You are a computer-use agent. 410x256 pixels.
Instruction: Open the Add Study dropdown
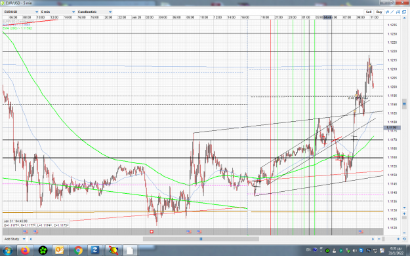pos(14,239)
